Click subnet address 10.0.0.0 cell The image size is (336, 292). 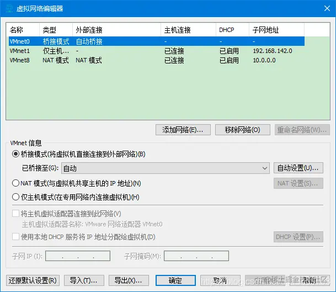point(264,60)
